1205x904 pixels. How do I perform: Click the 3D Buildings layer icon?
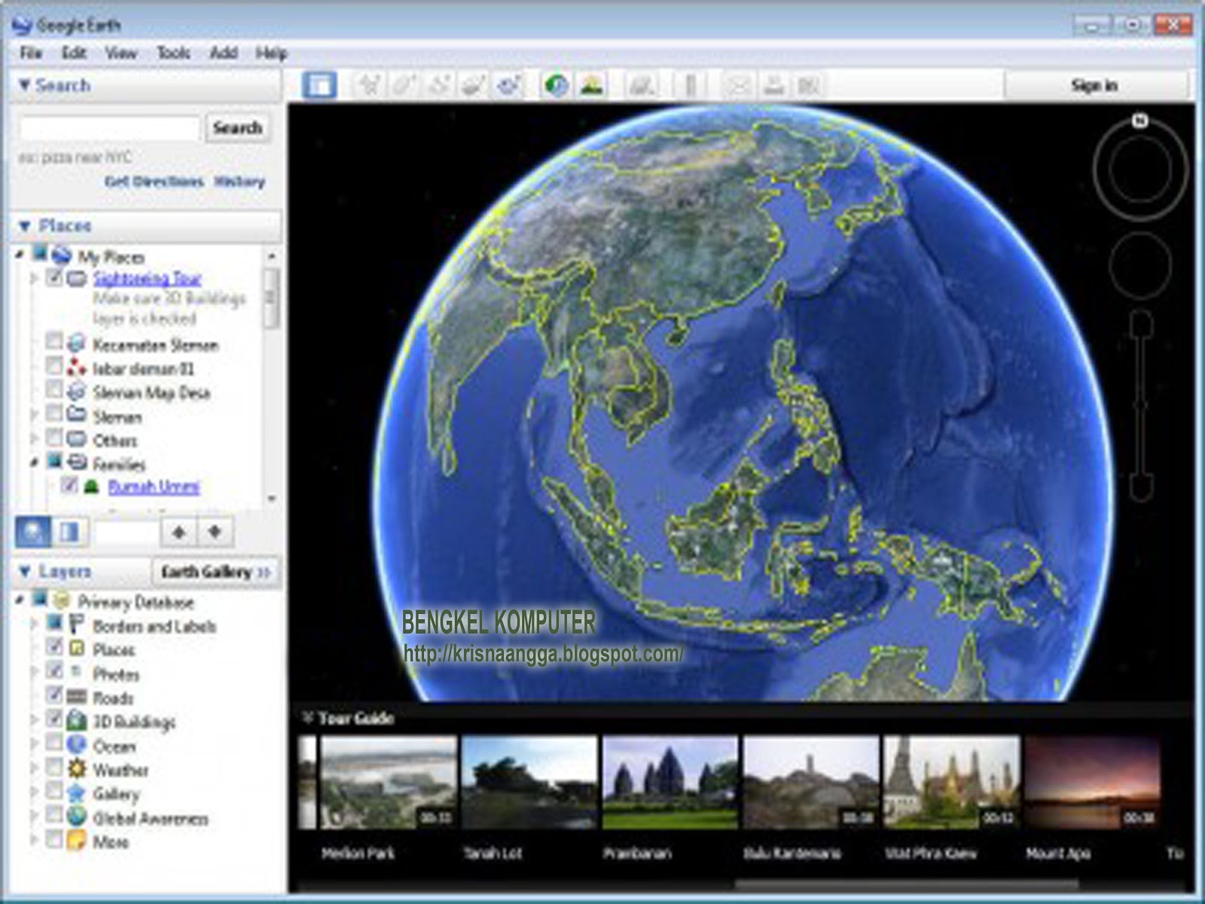click(76, 721)
